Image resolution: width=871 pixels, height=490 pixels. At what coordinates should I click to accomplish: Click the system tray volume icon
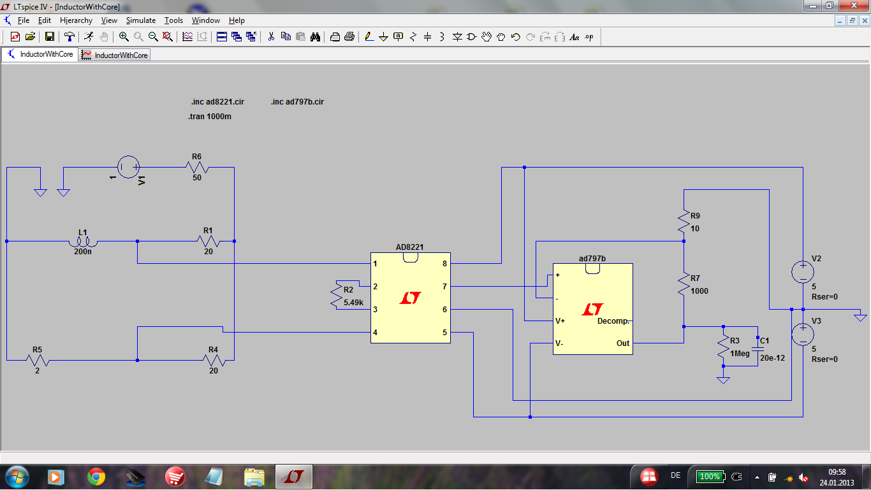[x=805, y=477]
